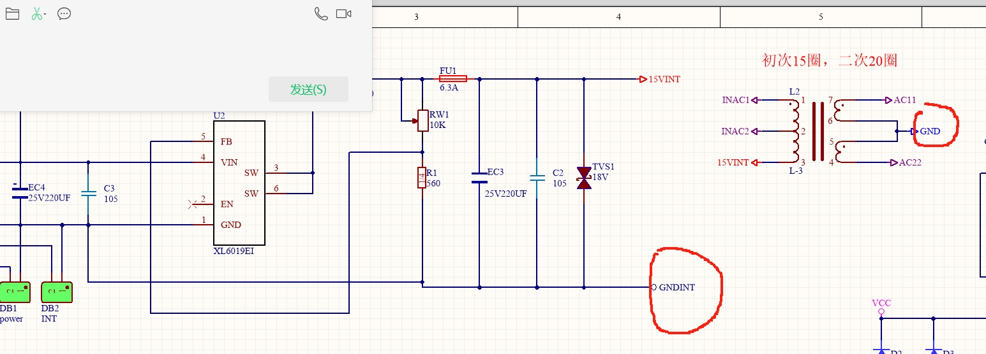Start a video call with camera icon

pyautogui.click(x=344, y=13)
